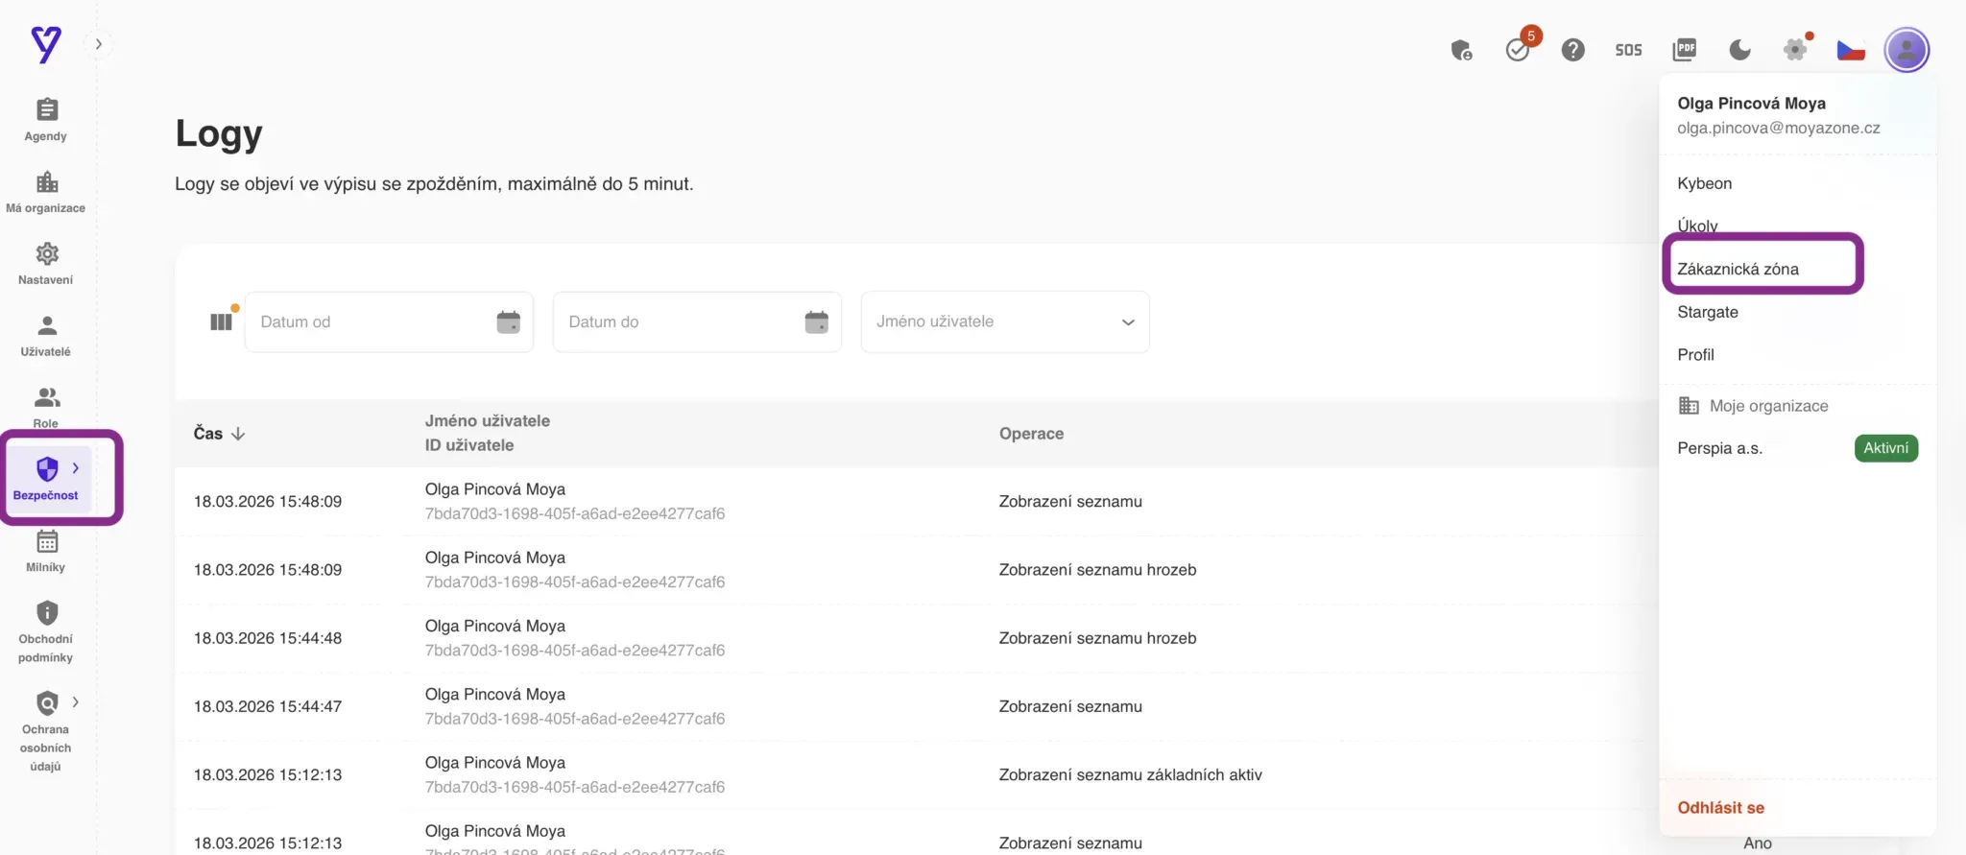Viewport: 1966px width, 855px height.
Task: Click the user avatar in header
Action: (1906, 50)
